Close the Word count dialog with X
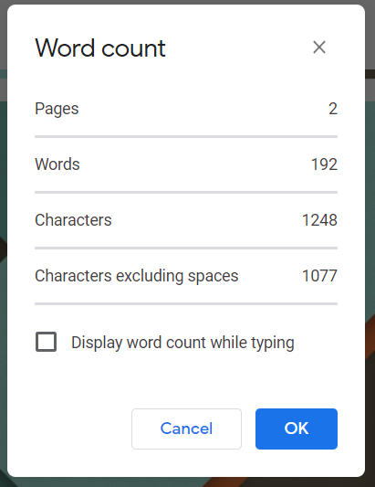The height and width of the screenshot is (487, 375). (x=319, y=48)
